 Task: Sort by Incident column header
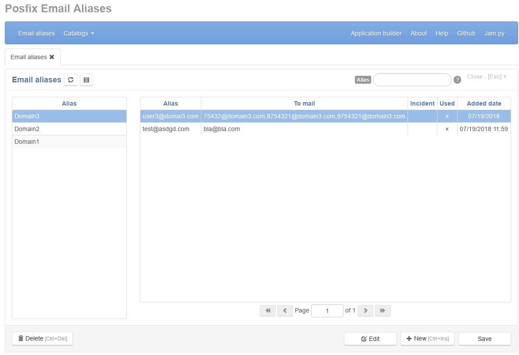[x=422, y=103]
